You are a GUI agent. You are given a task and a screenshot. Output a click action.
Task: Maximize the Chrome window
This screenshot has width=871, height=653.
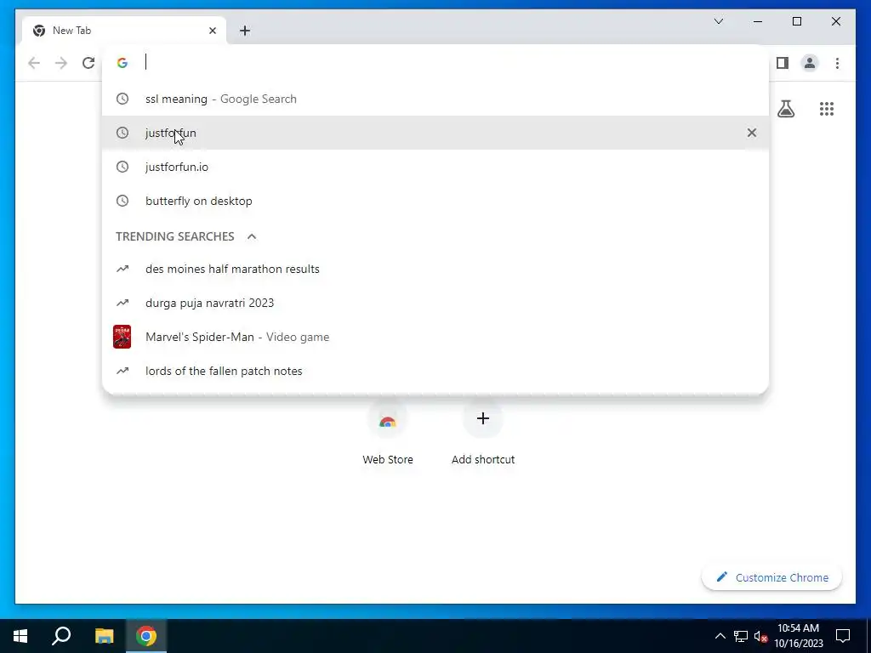click(796, 21)
